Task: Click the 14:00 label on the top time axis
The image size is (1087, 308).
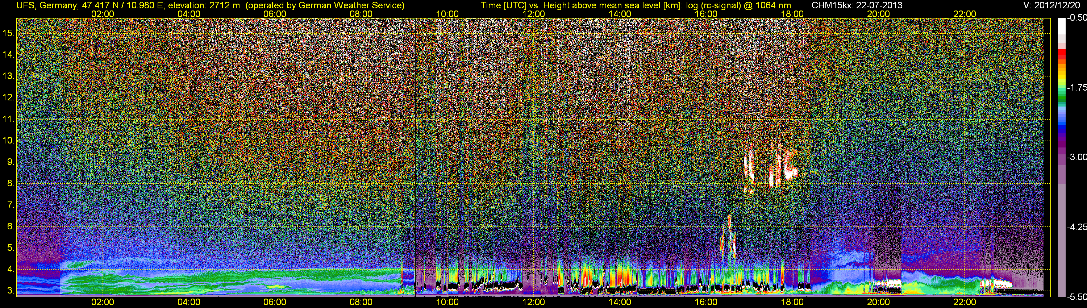Action: [620, 14]
